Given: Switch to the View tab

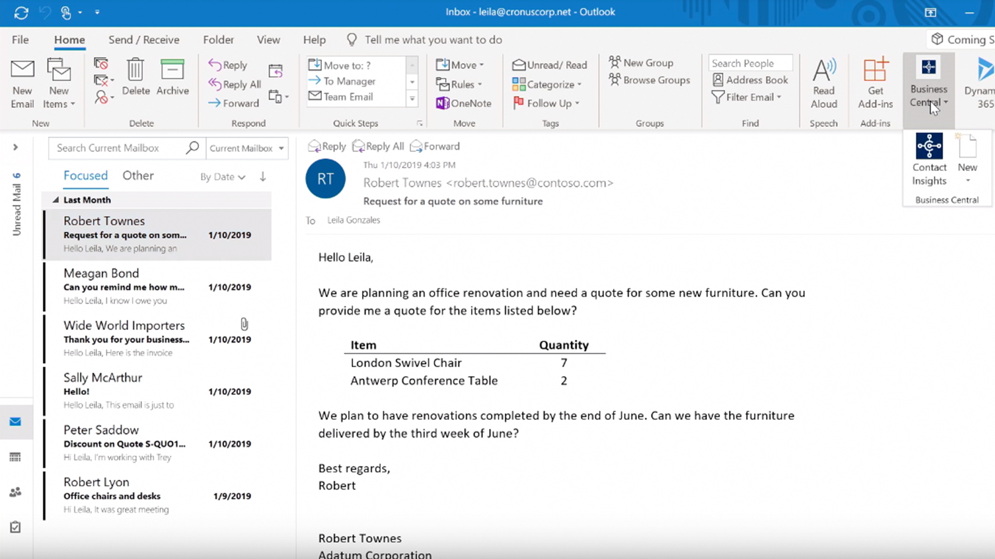Looking at the screenshot, I should (268, 40).
